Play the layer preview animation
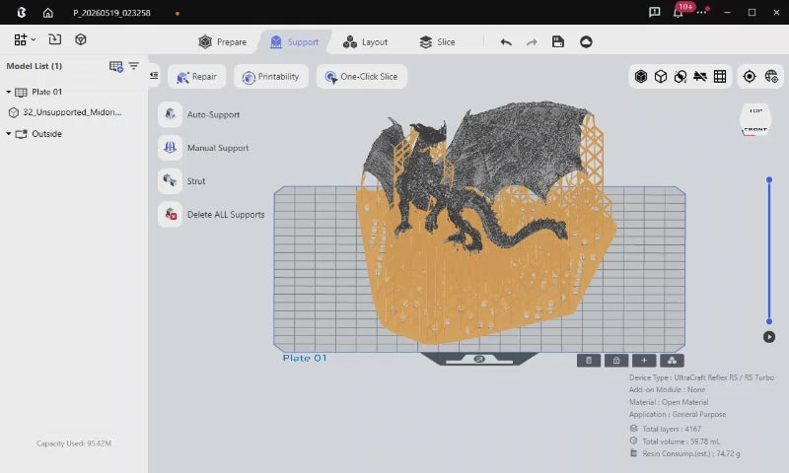Image resolution: width=789 pixels, height=473 pixels. pos(769,337)
